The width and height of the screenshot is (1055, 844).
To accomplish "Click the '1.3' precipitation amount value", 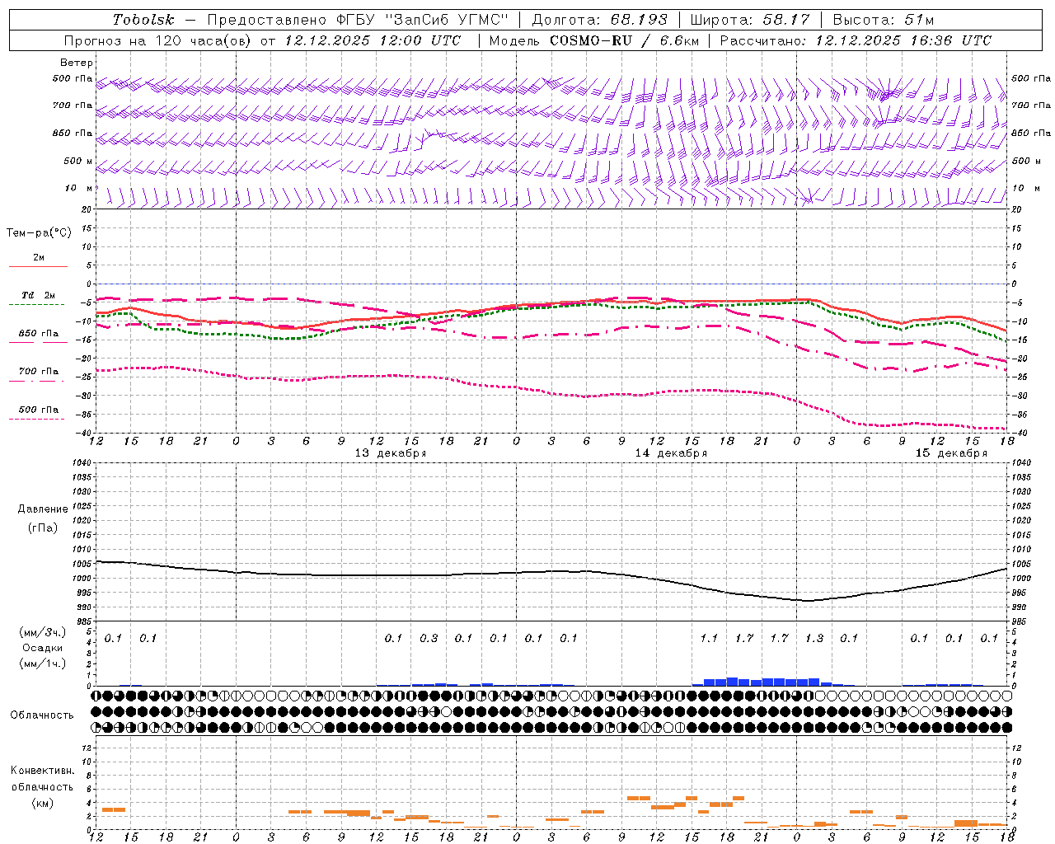I will tap(814, 638).
